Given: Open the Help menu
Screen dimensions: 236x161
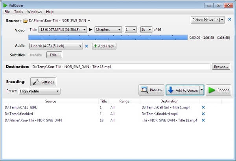Looking at the screenshot, I should click(50, 12).
